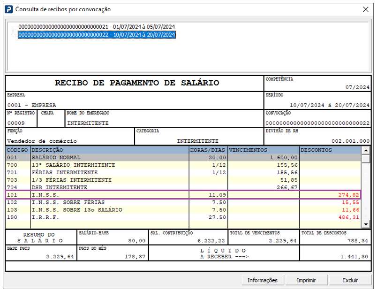Click the 486,31 discount value
377x292 pixels.
[x=348, y=217]
